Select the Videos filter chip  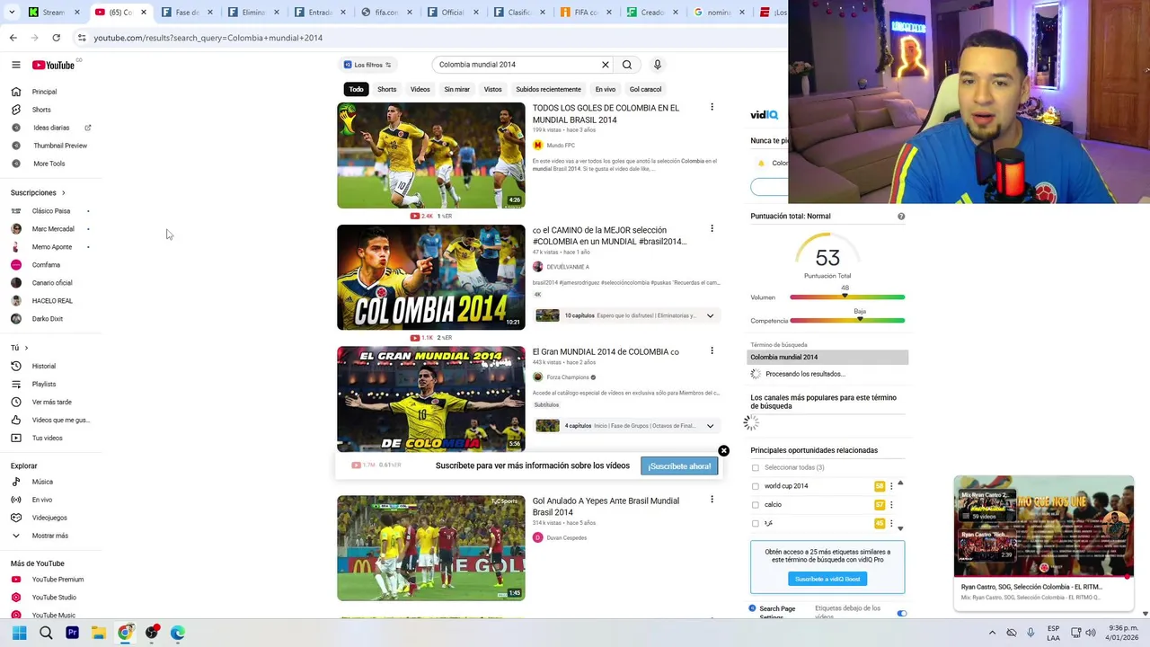click(420, 89)
